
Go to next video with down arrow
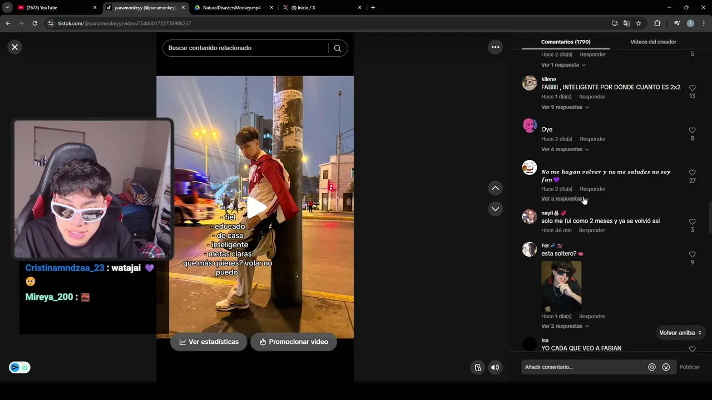[x=495, y=209]
